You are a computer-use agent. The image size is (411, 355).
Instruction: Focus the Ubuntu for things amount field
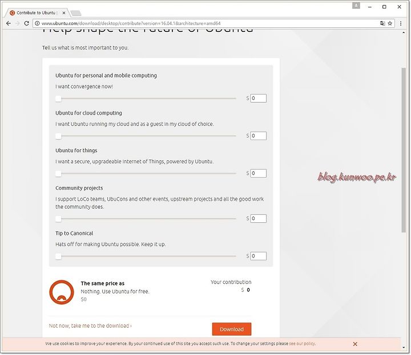[258, 173]
